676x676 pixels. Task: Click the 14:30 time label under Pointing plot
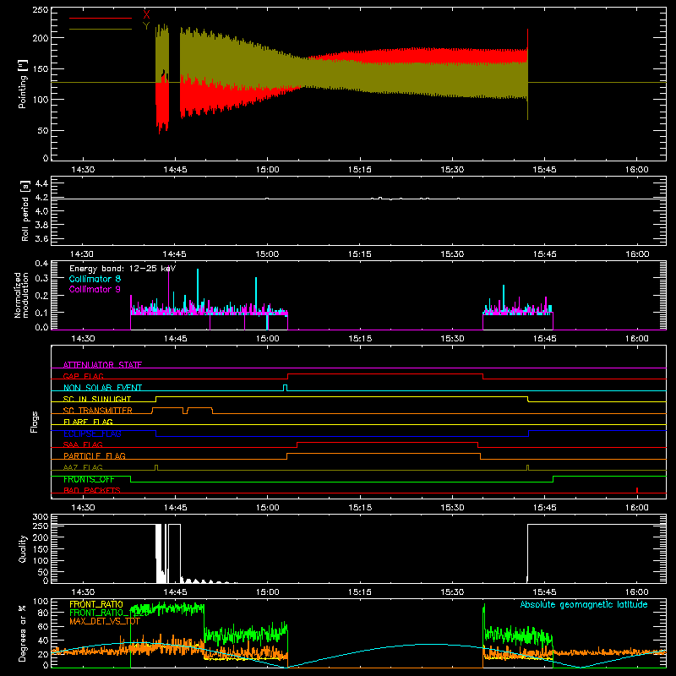pyautogui.click(x=83, y=170)
